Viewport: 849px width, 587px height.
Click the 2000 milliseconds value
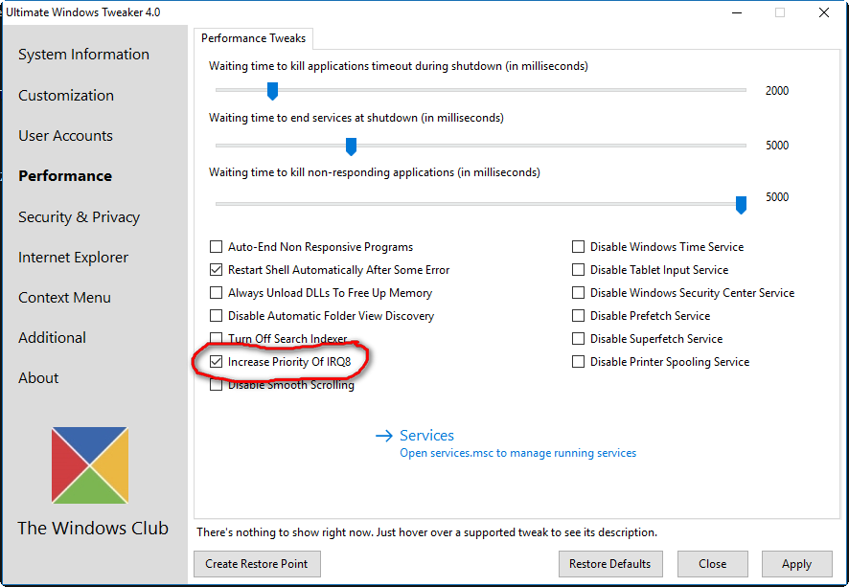777,91
